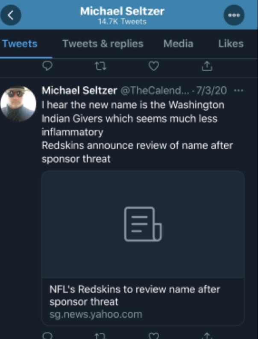Open the Media tab
This screenshot has height=339, width=258.
point(178,44)
